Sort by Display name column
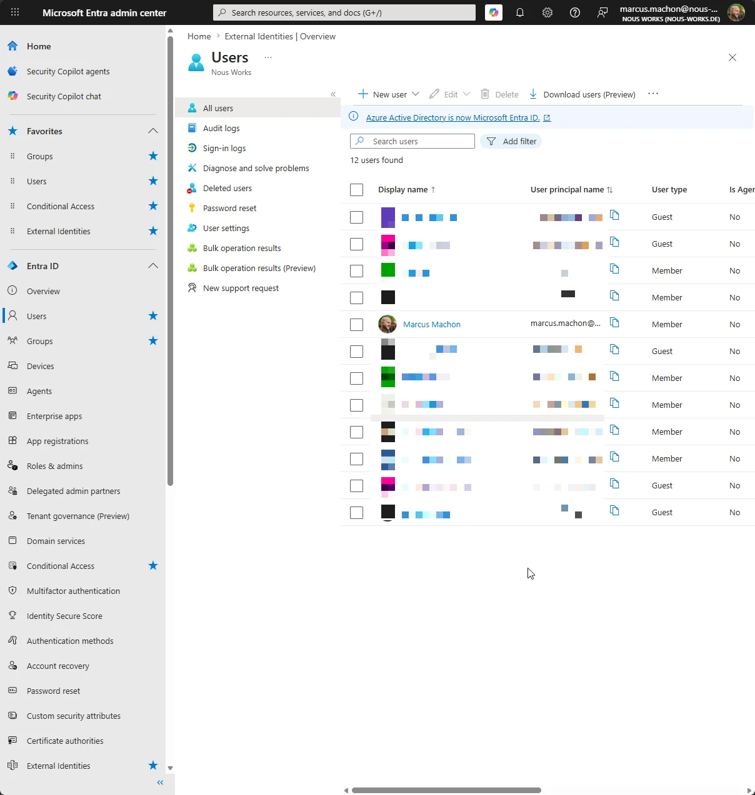The height and width of the screenshot is (795, 755). [x=407, y=189]
